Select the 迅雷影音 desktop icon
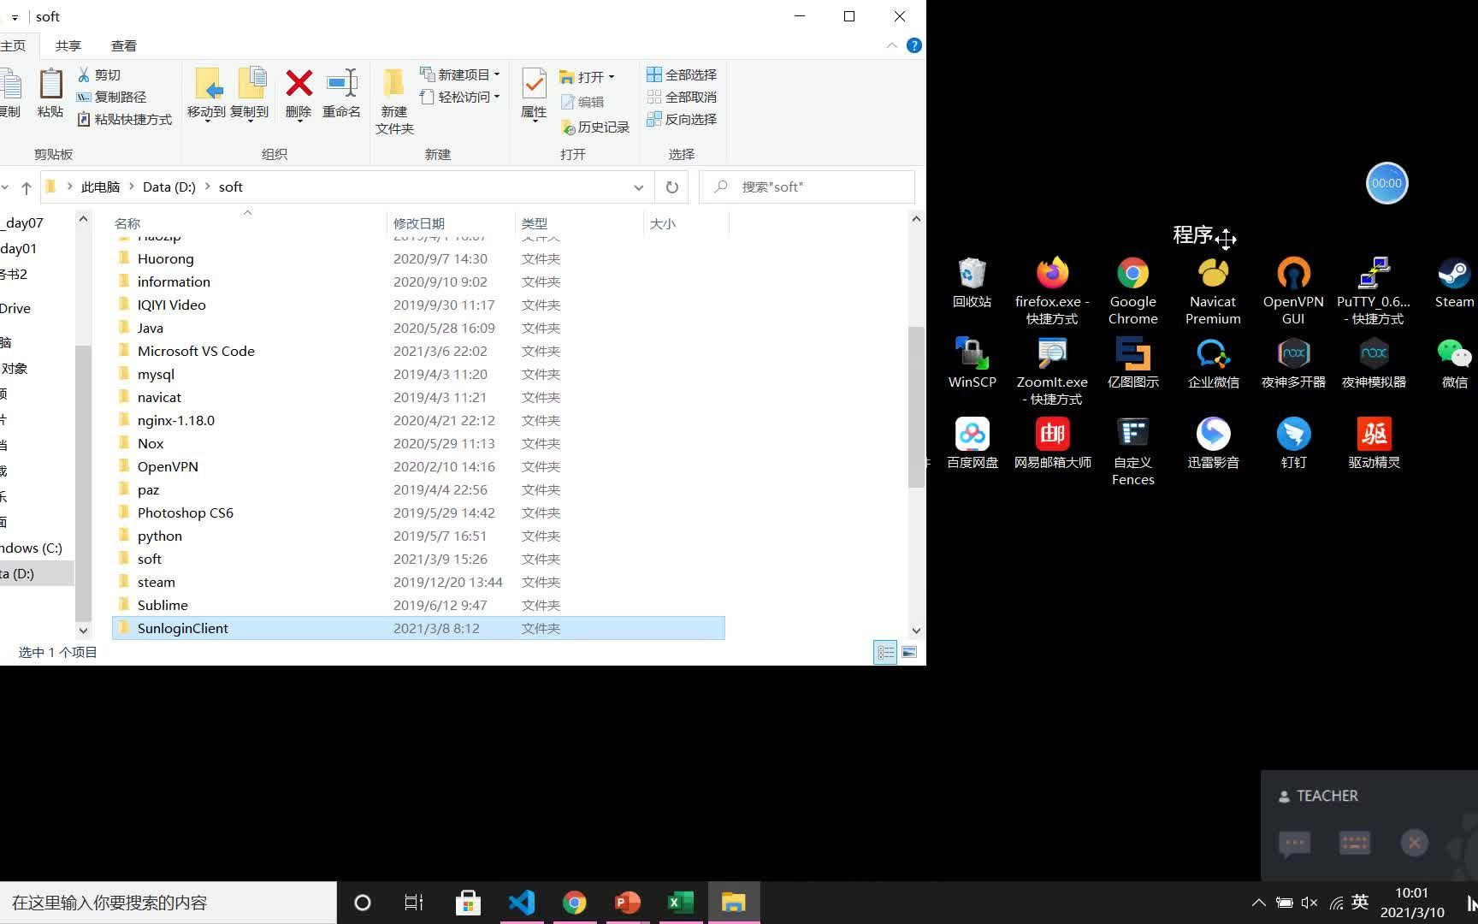1478x924 pixels. [x=1213, y=443]
